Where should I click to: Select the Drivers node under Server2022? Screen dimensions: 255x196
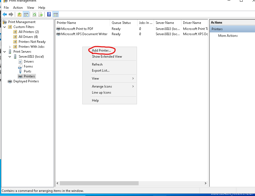(29, 61)
